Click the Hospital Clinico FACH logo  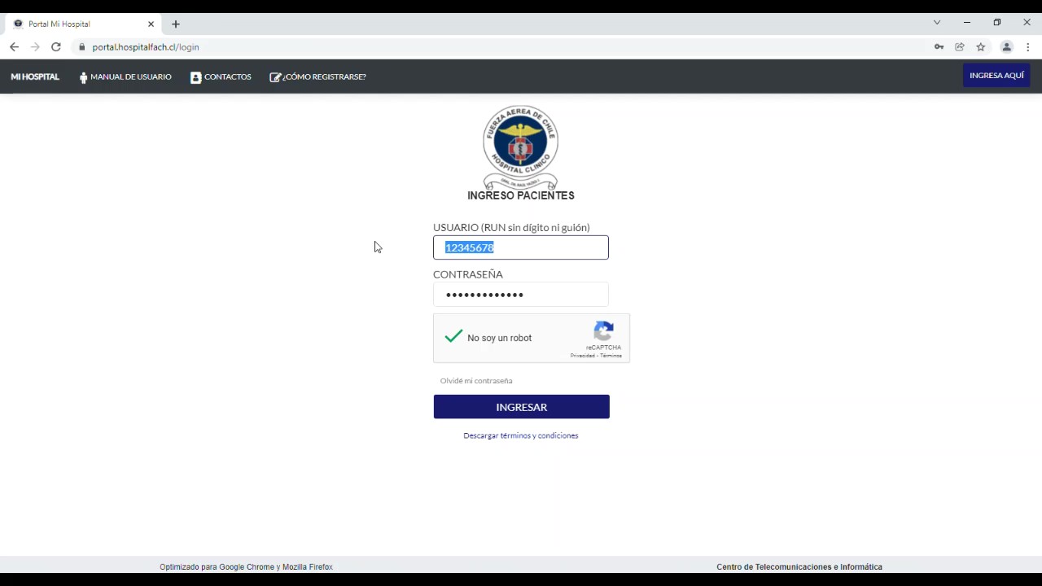pos(520,147)
